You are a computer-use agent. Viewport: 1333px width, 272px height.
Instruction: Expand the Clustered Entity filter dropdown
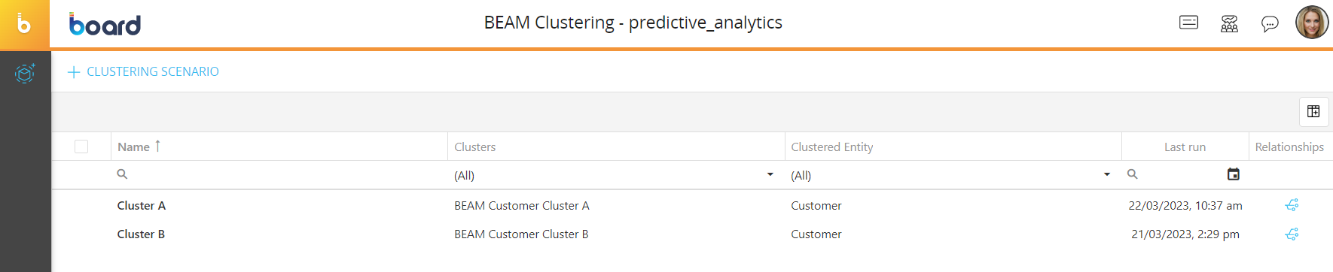click(x=1107, y=174)
